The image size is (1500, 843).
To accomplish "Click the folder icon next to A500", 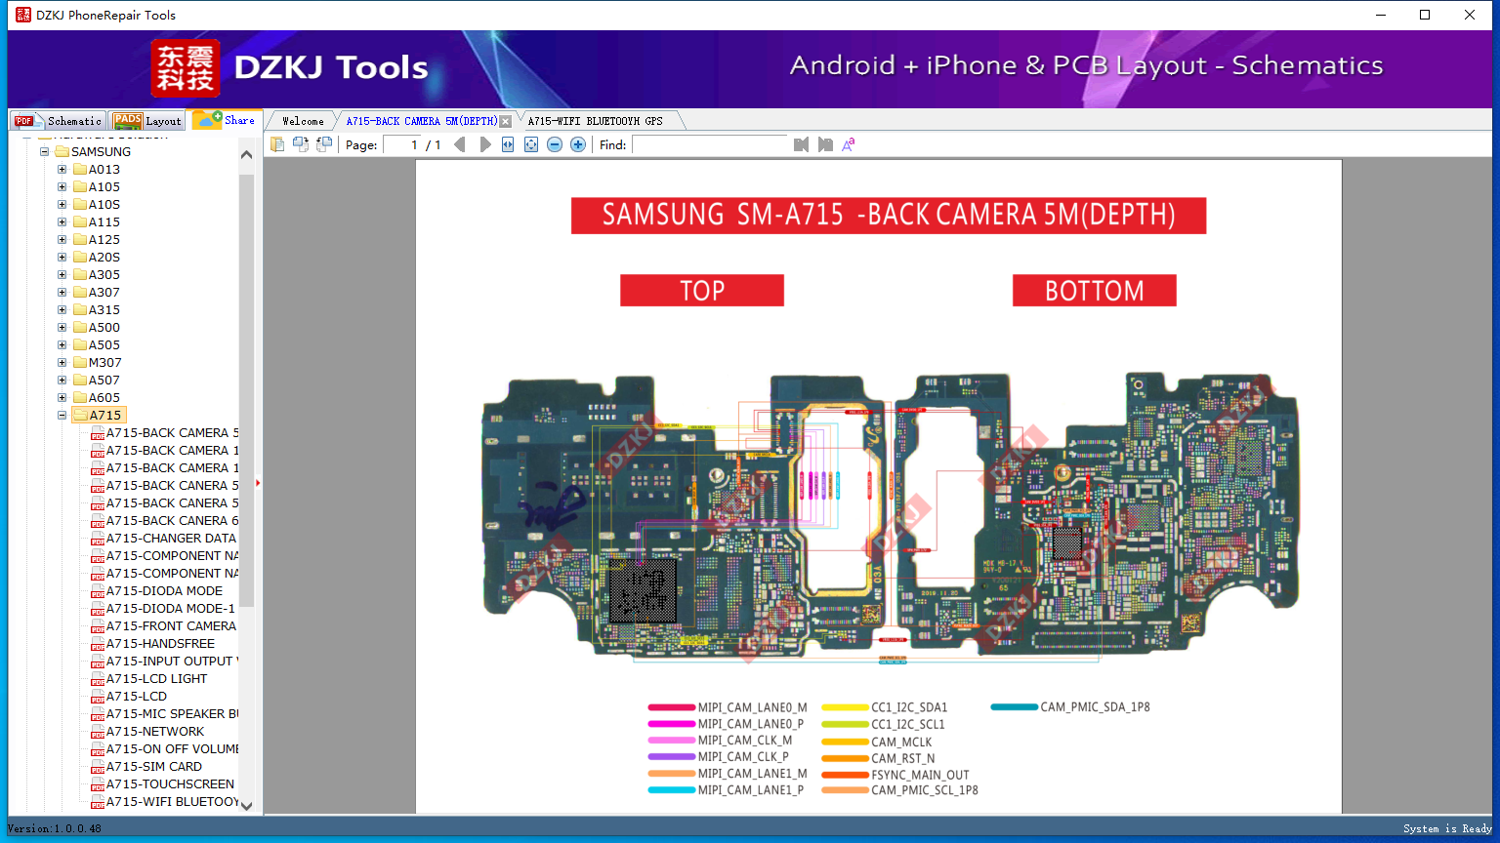I will tap(80, 328).
